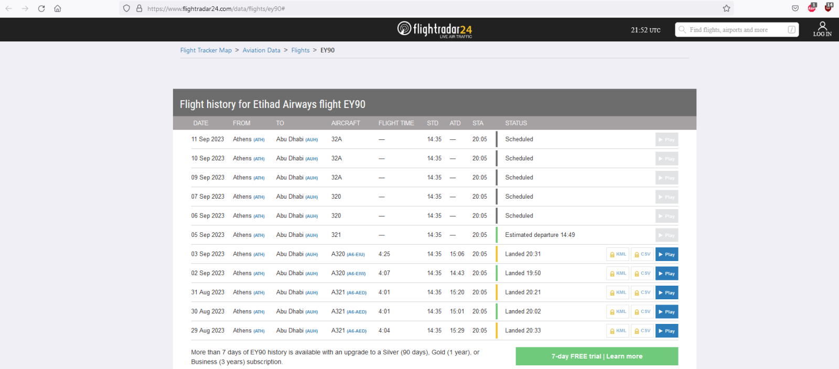The width and height of the screenshot is (839, 369).
Task: Open Flight Tracker Map breadcrumb link
Action: [x=206, y=50]
